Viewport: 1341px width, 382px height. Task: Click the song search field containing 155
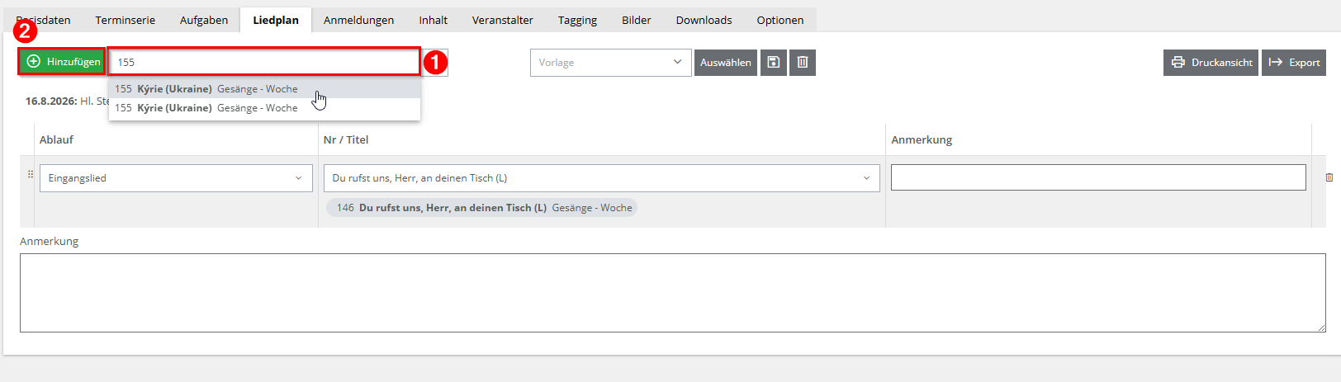264,62
